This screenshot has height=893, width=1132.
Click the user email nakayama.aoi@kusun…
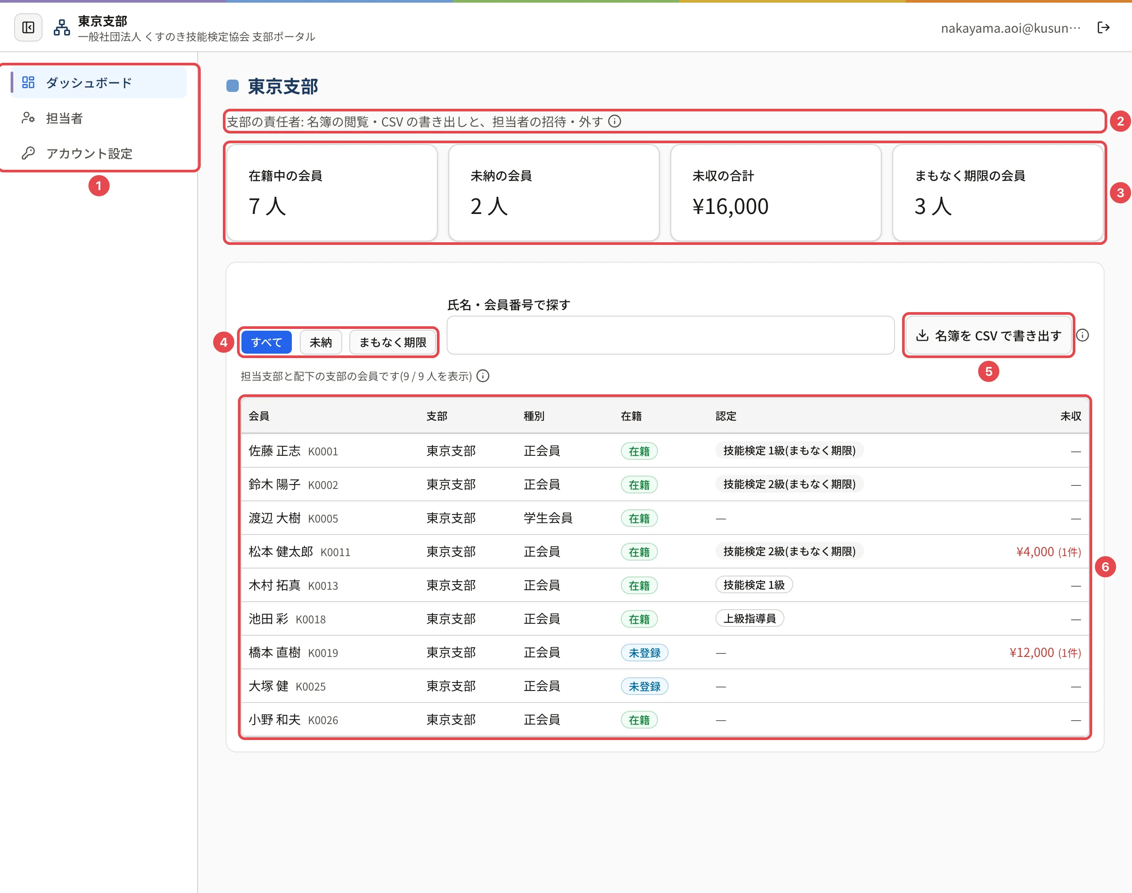pyautogui.click(x=1011, y=28)
